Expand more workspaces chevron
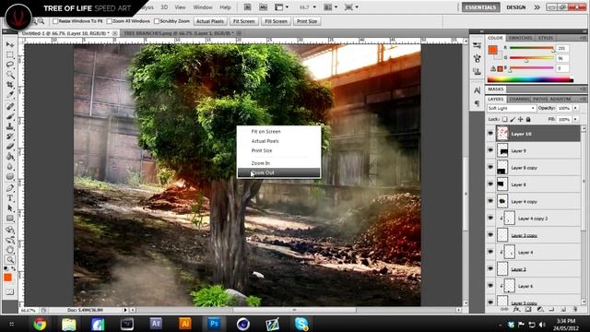Screen dimensions: 590x332 (537, 7)
